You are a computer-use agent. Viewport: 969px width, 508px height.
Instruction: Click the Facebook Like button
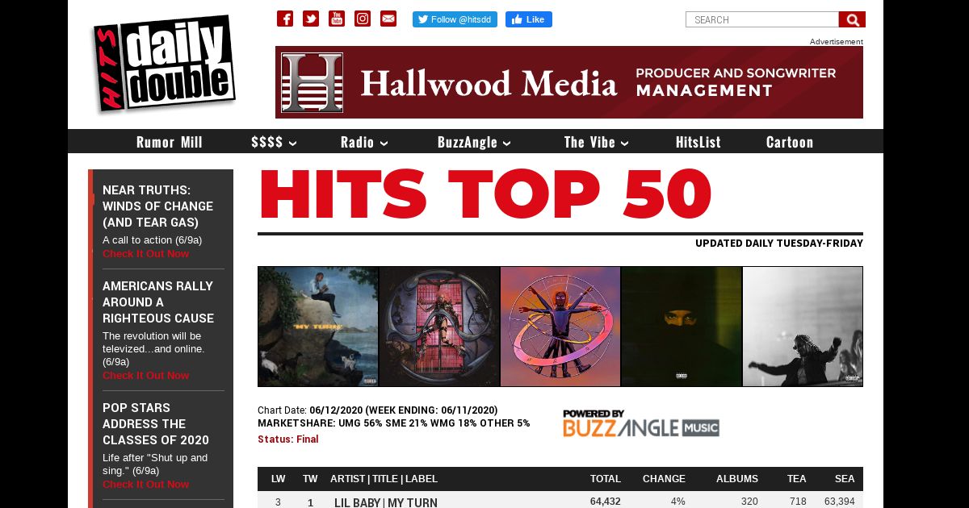(x=529, y=19)
